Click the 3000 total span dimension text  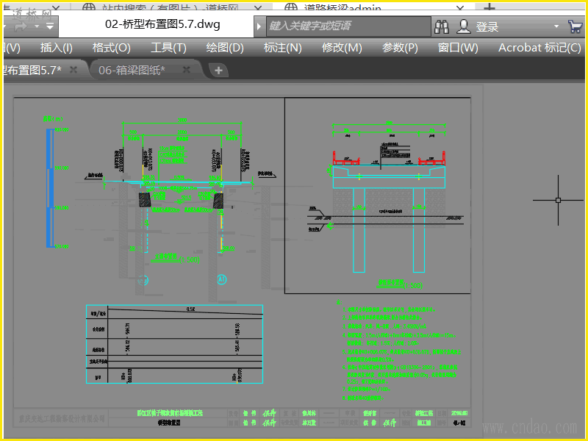(182, 120)
